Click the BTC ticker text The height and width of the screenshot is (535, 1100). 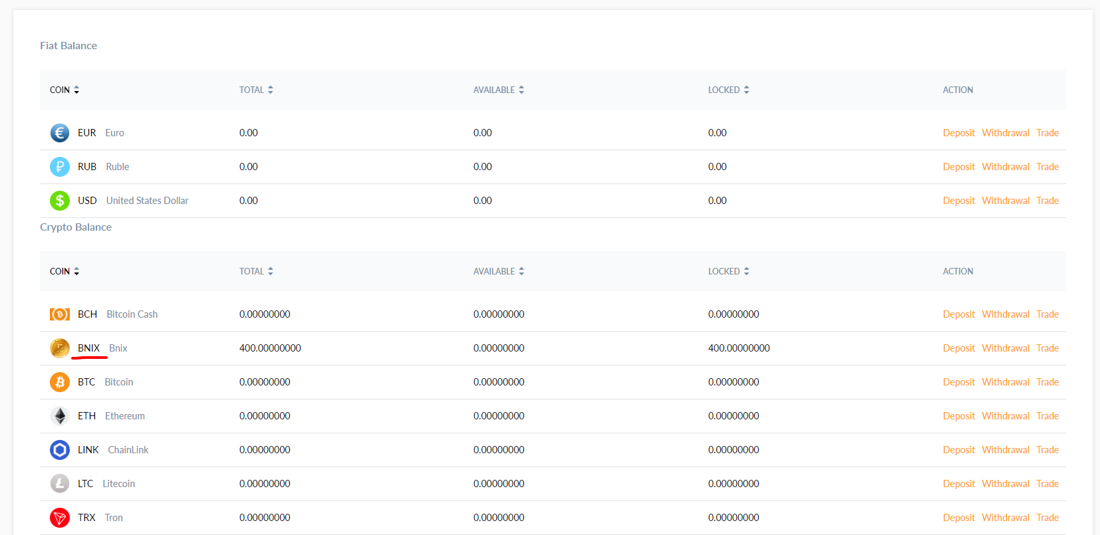(x=86, y=382)
